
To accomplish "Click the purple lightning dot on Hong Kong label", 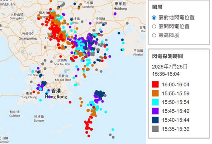I will (49, 97).
